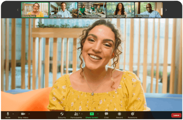Screen dimensions: 183x120
Task: Open the Chat panel
Action: pyautogui.click(x=106, y=115)
